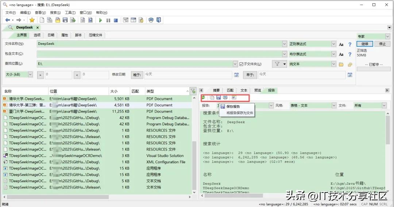Sort results by the 大小 column header
Image resolution: width=394 pixels, height=207 pixels.
click(119, 91)
